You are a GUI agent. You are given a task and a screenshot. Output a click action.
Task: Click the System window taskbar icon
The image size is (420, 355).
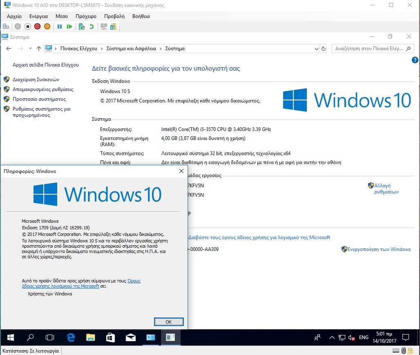(150, 337)
